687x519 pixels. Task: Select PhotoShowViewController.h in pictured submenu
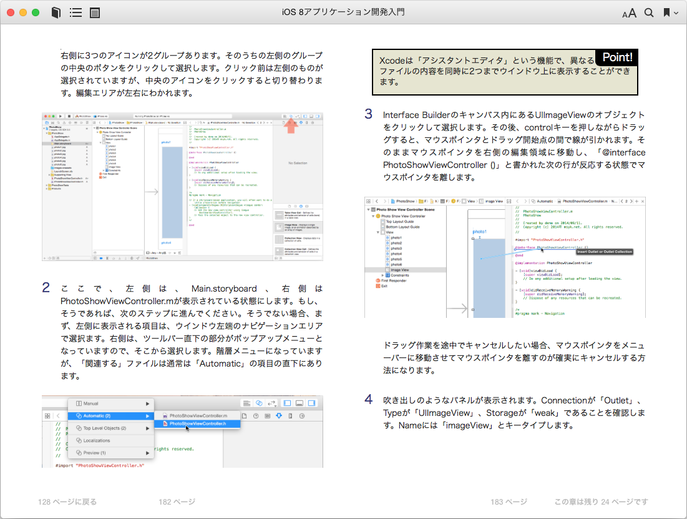point(197,423)
